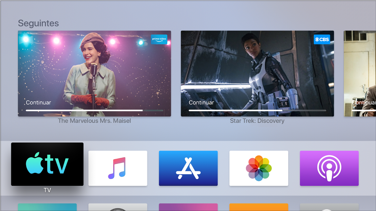Continue watching Star Trek: Discovery card
The image size is (376, 211).
257,73
